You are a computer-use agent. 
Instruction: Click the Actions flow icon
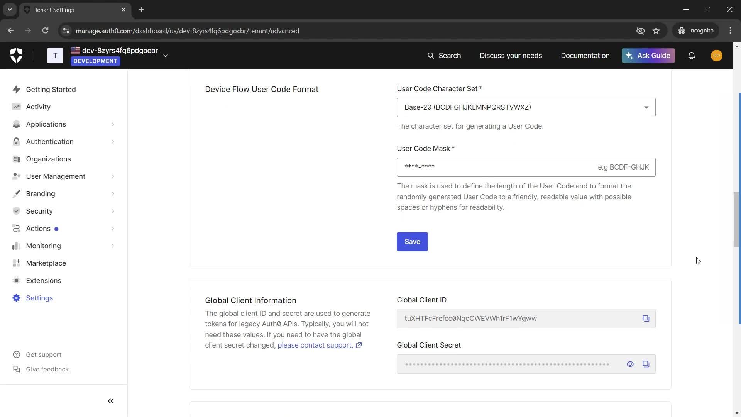(x=16, y=228)
